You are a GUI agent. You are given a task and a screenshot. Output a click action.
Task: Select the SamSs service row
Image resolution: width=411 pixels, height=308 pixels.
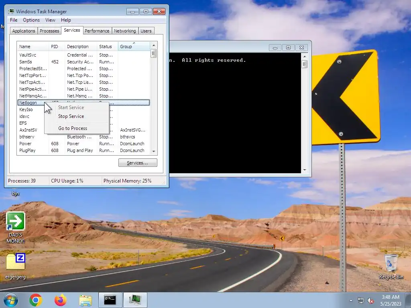click(83, 62)
